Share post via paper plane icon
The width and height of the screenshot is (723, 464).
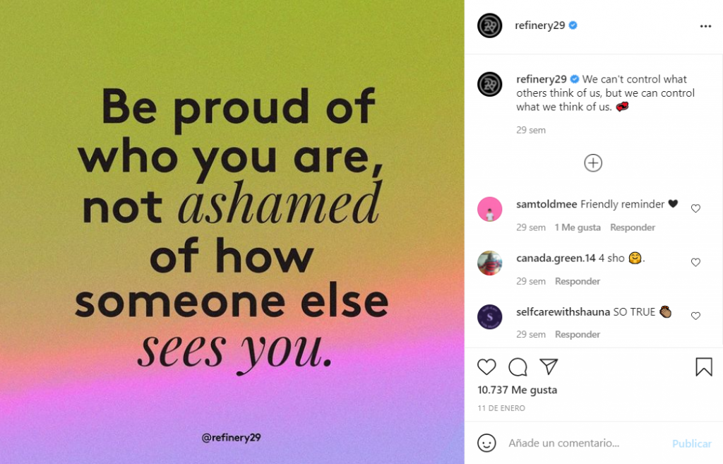[549, 367]
